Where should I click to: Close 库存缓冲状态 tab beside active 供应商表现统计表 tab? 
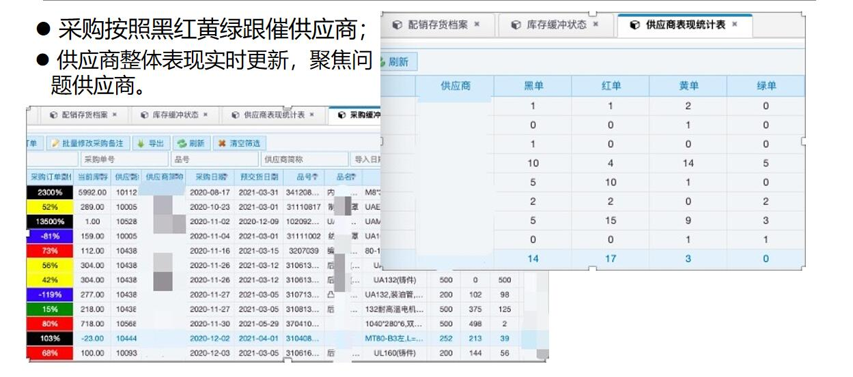tap(596, 25)
